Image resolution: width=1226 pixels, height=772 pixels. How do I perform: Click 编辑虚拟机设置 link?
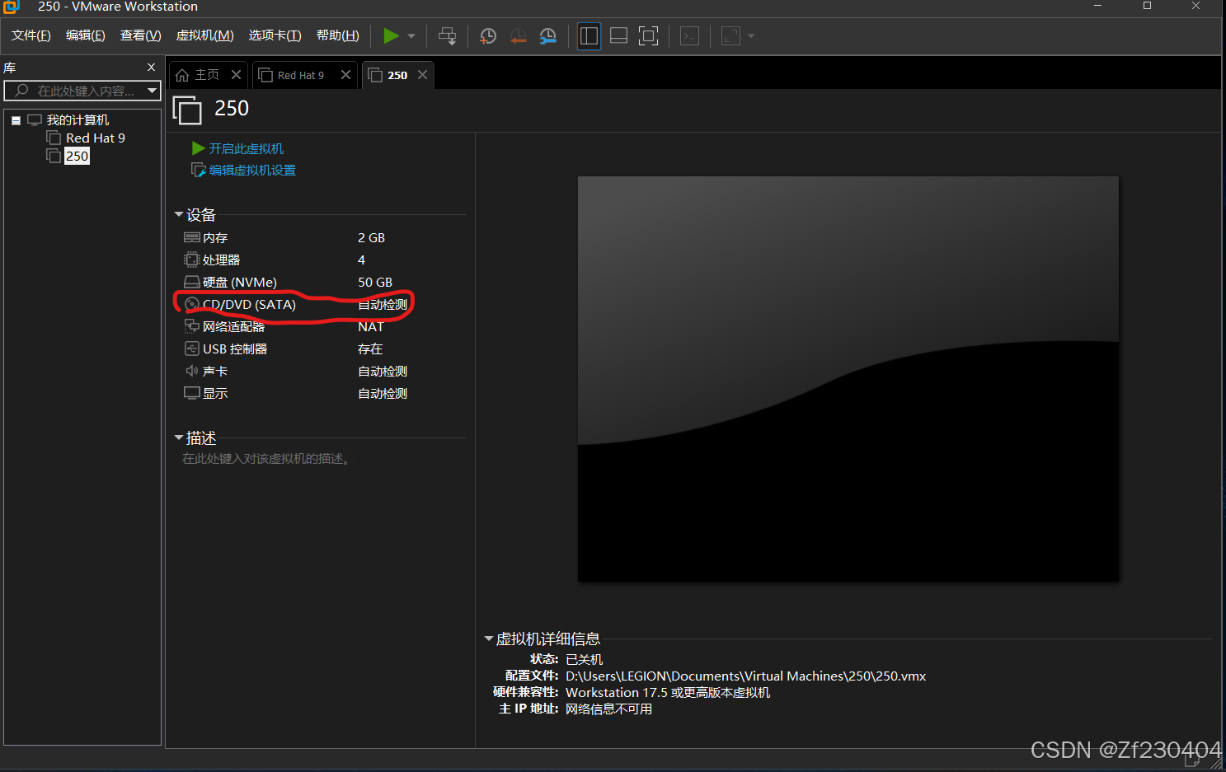click(252, 170)
